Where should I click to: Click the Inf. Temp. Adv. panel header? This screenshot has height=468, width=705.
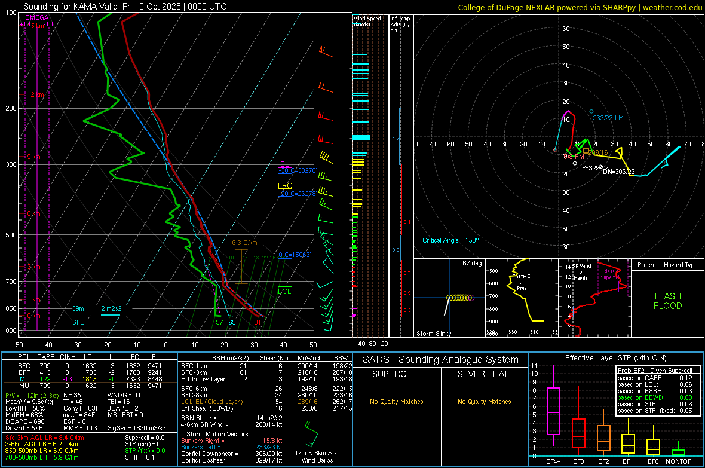click(x=400, y=25)
